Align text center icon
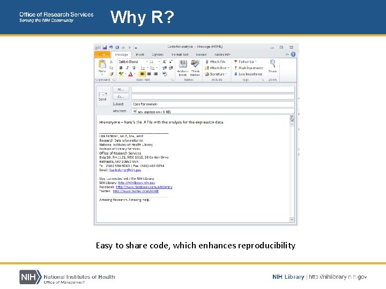 (x=149, y=74)
